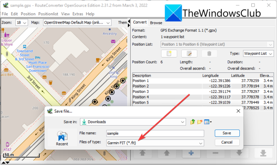
Task: Click the Longitude column header
Action: (216, 76)
